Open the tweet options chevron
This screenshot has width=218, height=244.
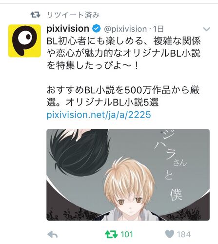pyautogui.click(x=207, y=29)
